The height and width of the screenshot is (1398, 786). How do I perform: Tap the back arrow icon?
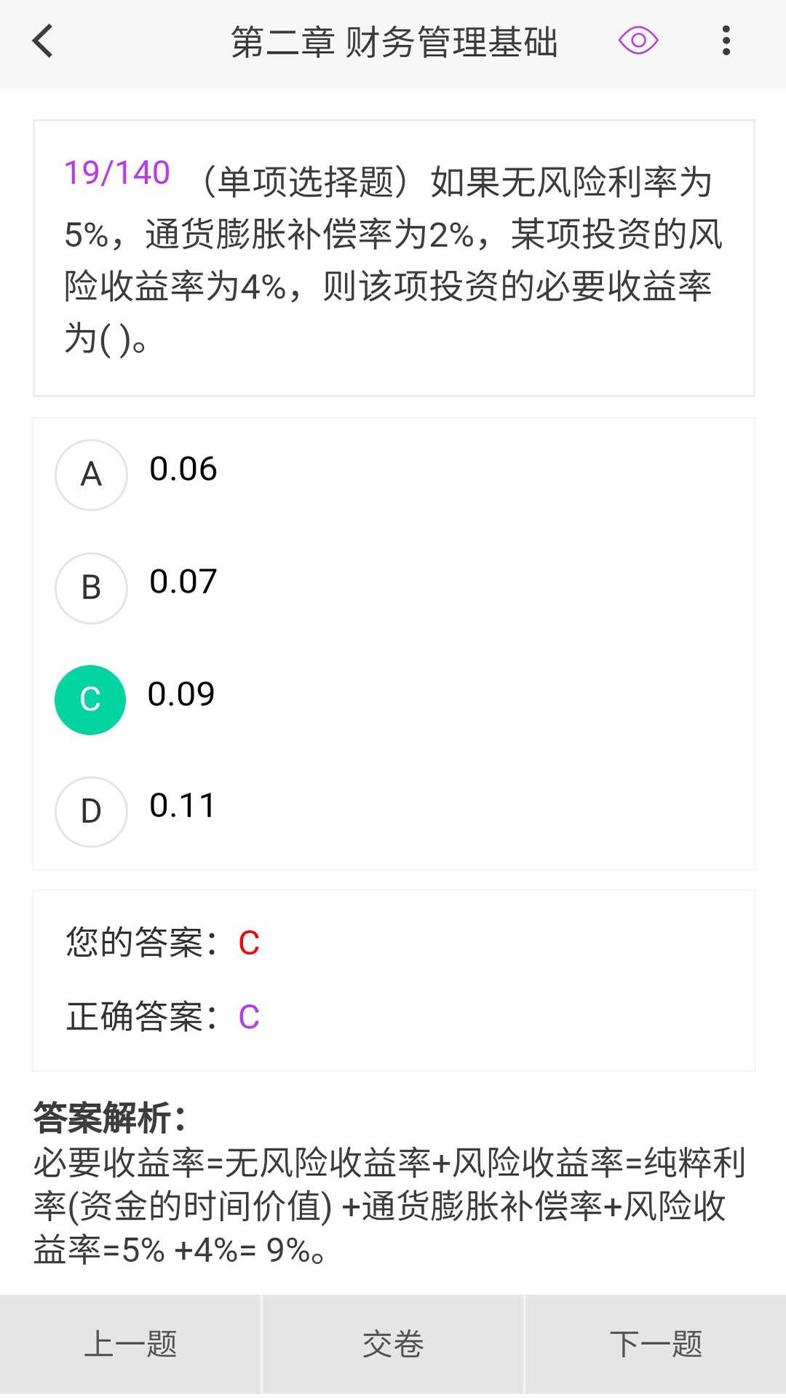point(44,42)
